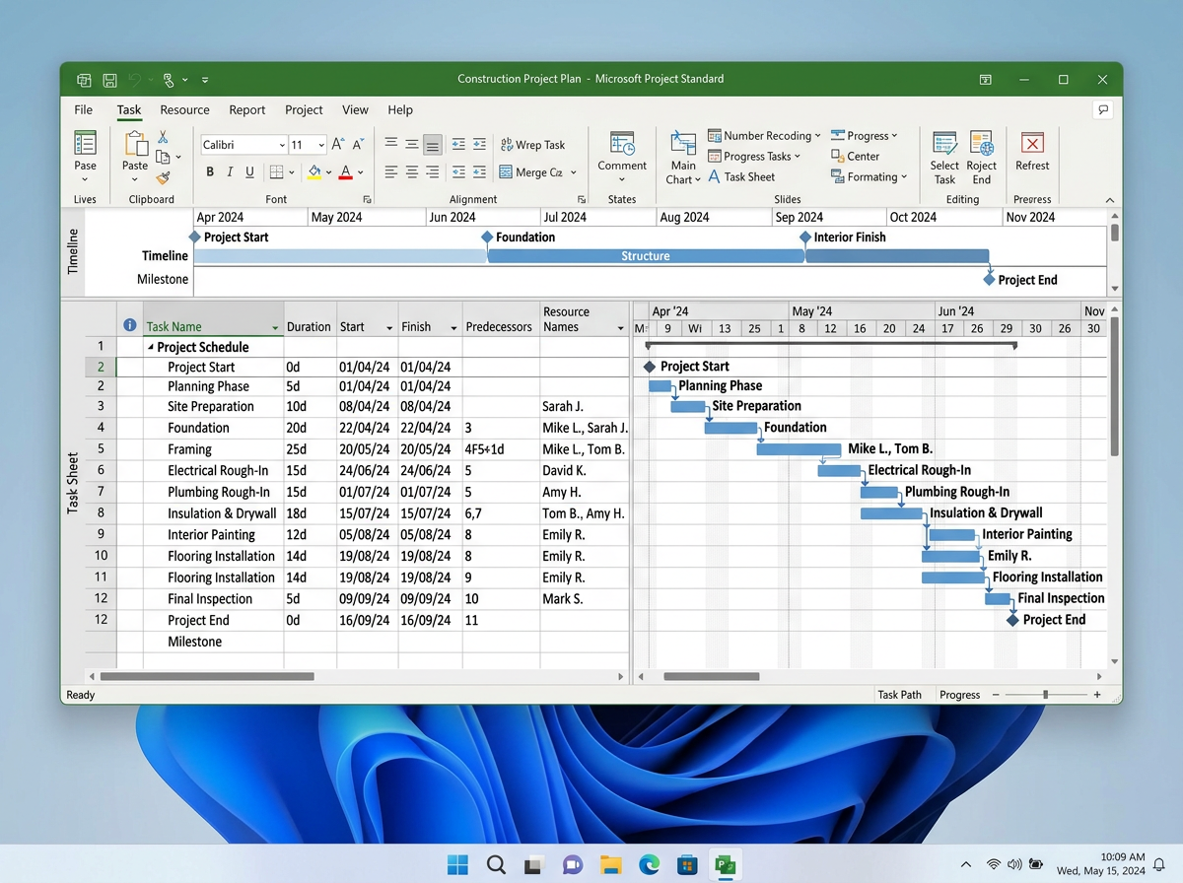The height and width of the screenshot is (883, 1183).
Task: Toggle Italic formatting
Action: click(230, 172)
